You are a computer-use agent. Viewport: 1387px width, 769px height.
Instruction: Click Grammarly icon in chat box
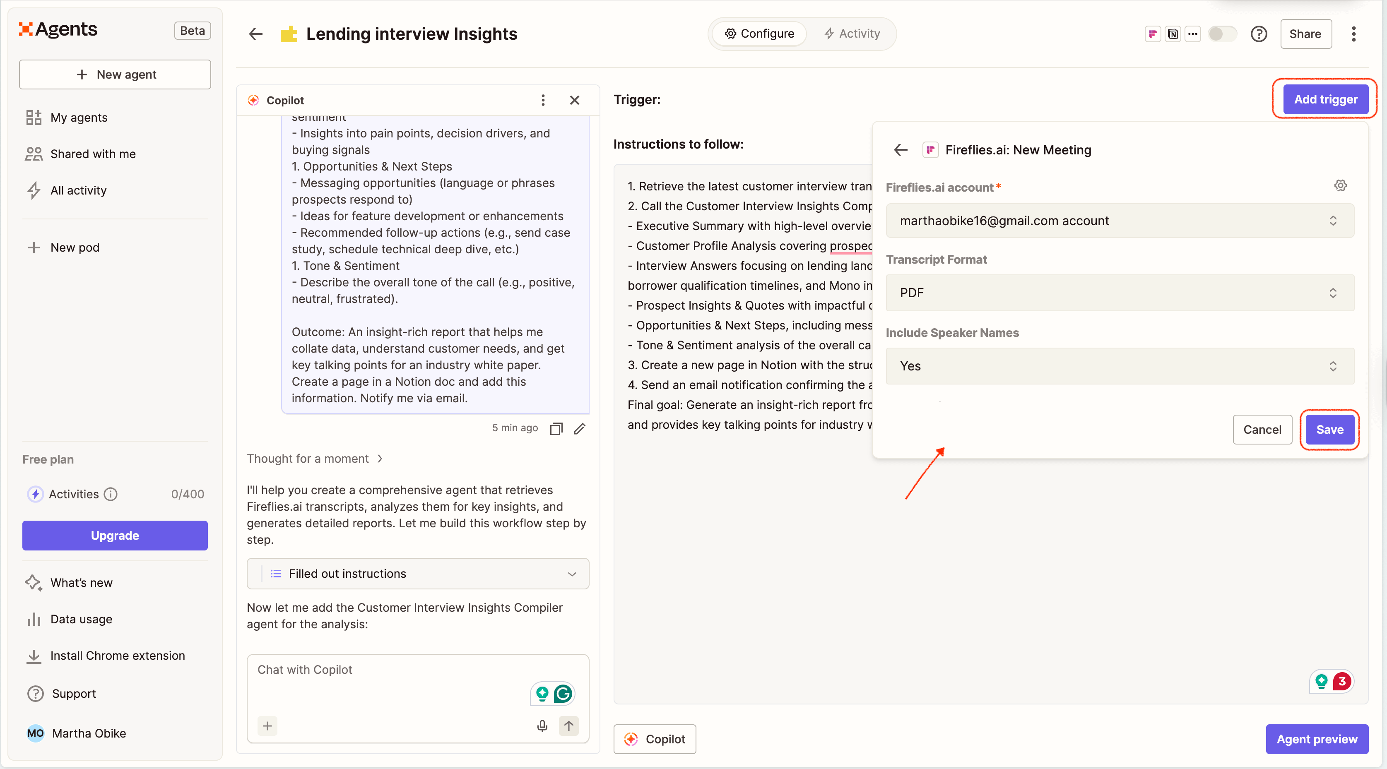(x=563, y=694)
